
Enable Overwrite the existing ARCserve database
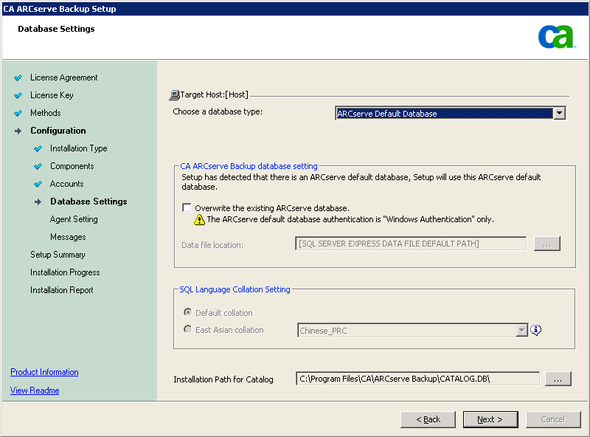187,208
